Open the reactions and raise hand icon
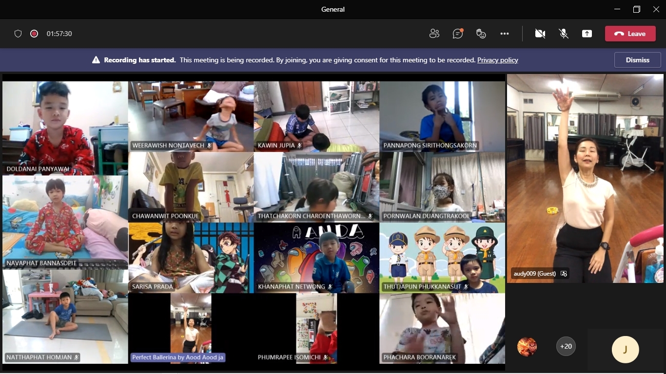The width and height of the screenshot is (666, 374). 481,34
